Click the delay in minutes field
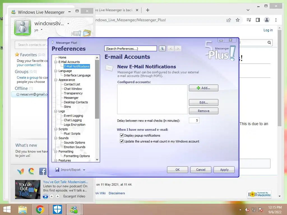The width and height of the screenshot is (287, 215). click(194, 120)
